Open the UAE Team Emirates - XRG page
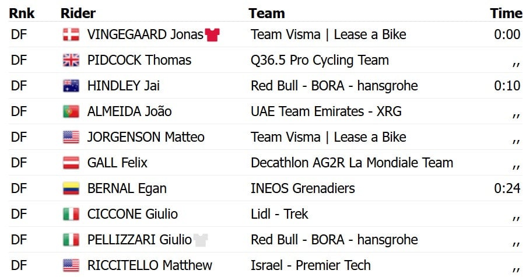Image resolution: width=526 pixels, height=277 pixels. pyautogui.click(x=326, y=111)
